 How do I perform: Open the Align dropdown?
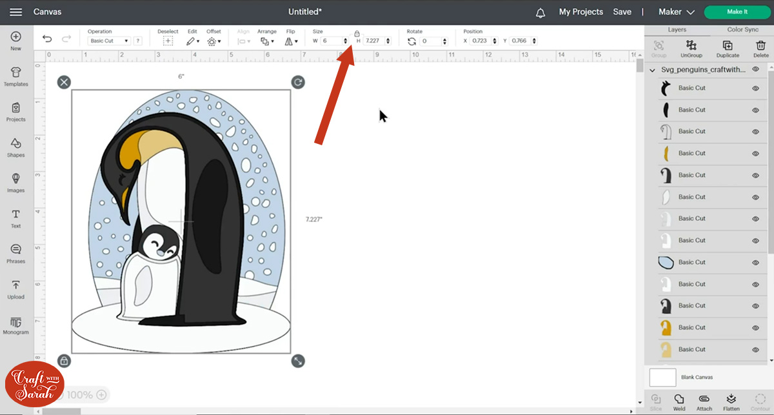[x=244, y=41]
